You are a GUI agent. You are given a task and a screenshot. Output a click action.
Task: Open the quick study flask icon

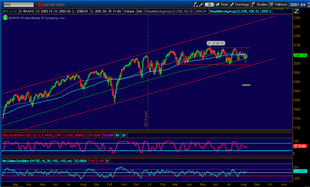196,4
